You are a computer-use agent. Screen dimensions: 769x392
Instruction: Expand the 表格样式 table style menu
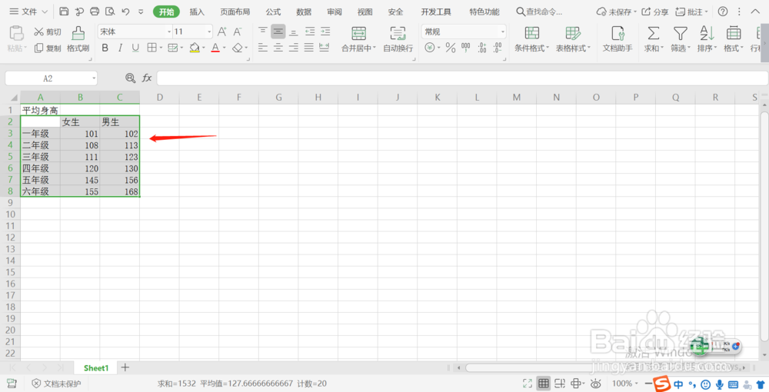[x=588, y=48]
